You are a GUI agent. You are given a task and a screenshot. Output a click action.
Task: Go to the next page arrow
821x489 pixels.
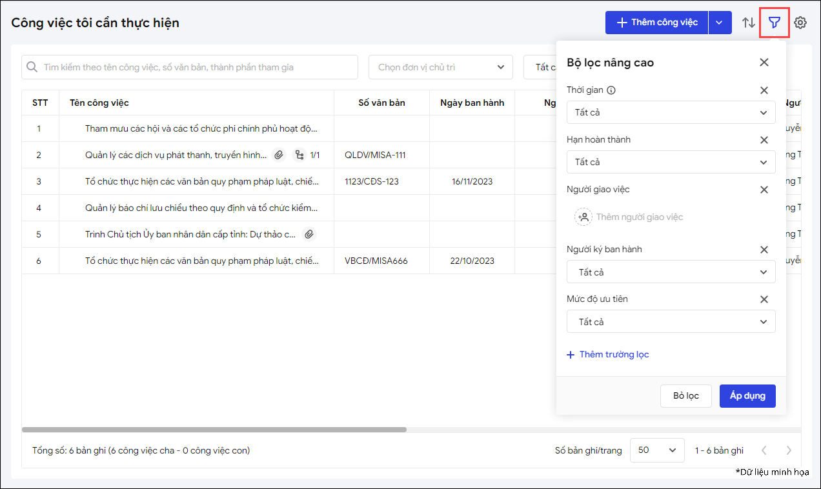tap(789, 450)
